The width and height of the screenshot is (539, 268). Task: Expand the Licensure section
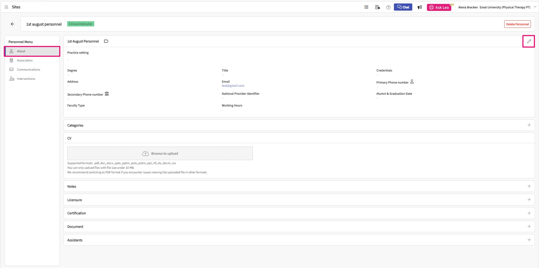coord(529,200)
